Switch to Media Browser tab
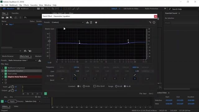Viewport: 199px width, 112px height. [8, 56]
